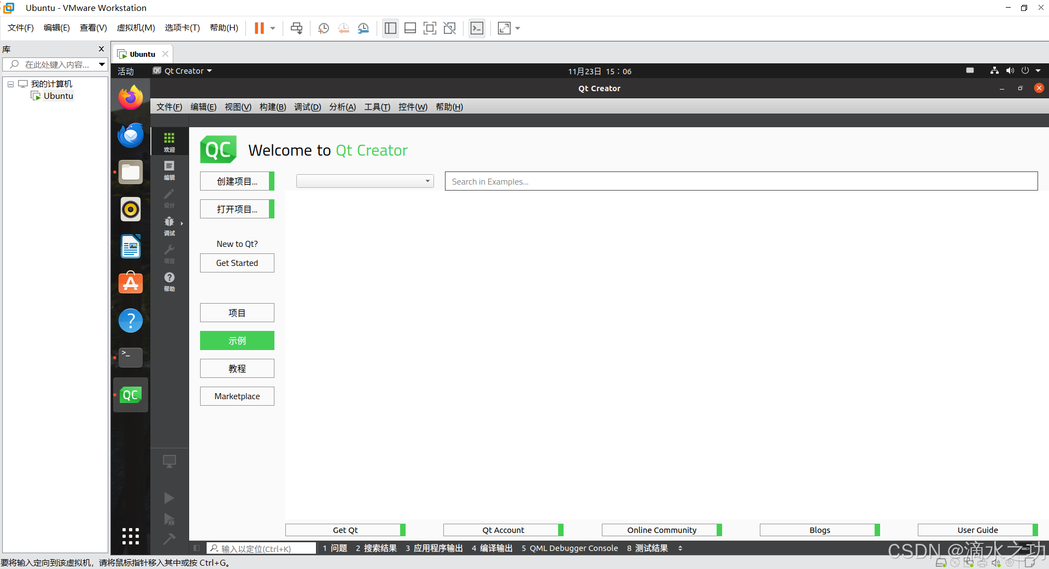Select the Ubuntu VM tab
The width and height of the screenshot is (1049, 569).
pyautogui.click(x=143, y=54)
